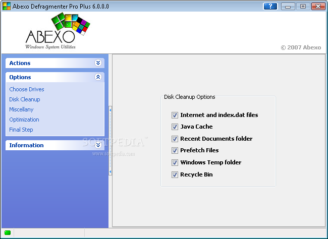Disable Windows Temp folder cleanup
328x239 pixels.
(x=175, y=162)
